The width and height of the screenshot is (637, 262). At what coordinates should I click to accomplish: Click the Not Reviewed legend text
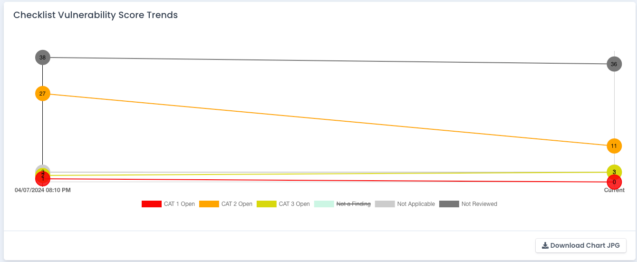tap(479, 204)
